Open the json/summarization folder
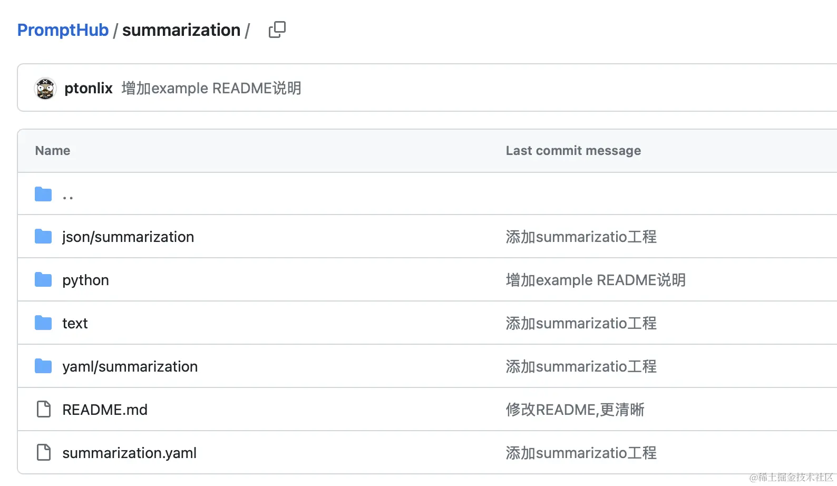 pos(128,237)
